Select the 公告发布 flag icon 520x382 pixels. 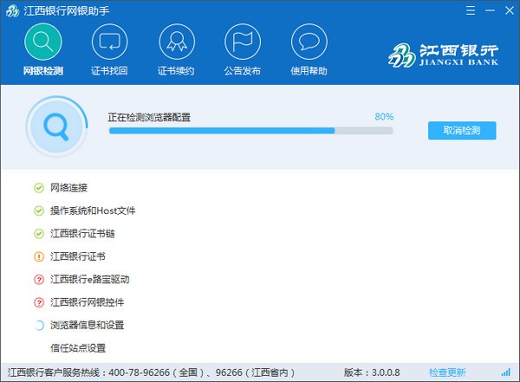point(243,41)
